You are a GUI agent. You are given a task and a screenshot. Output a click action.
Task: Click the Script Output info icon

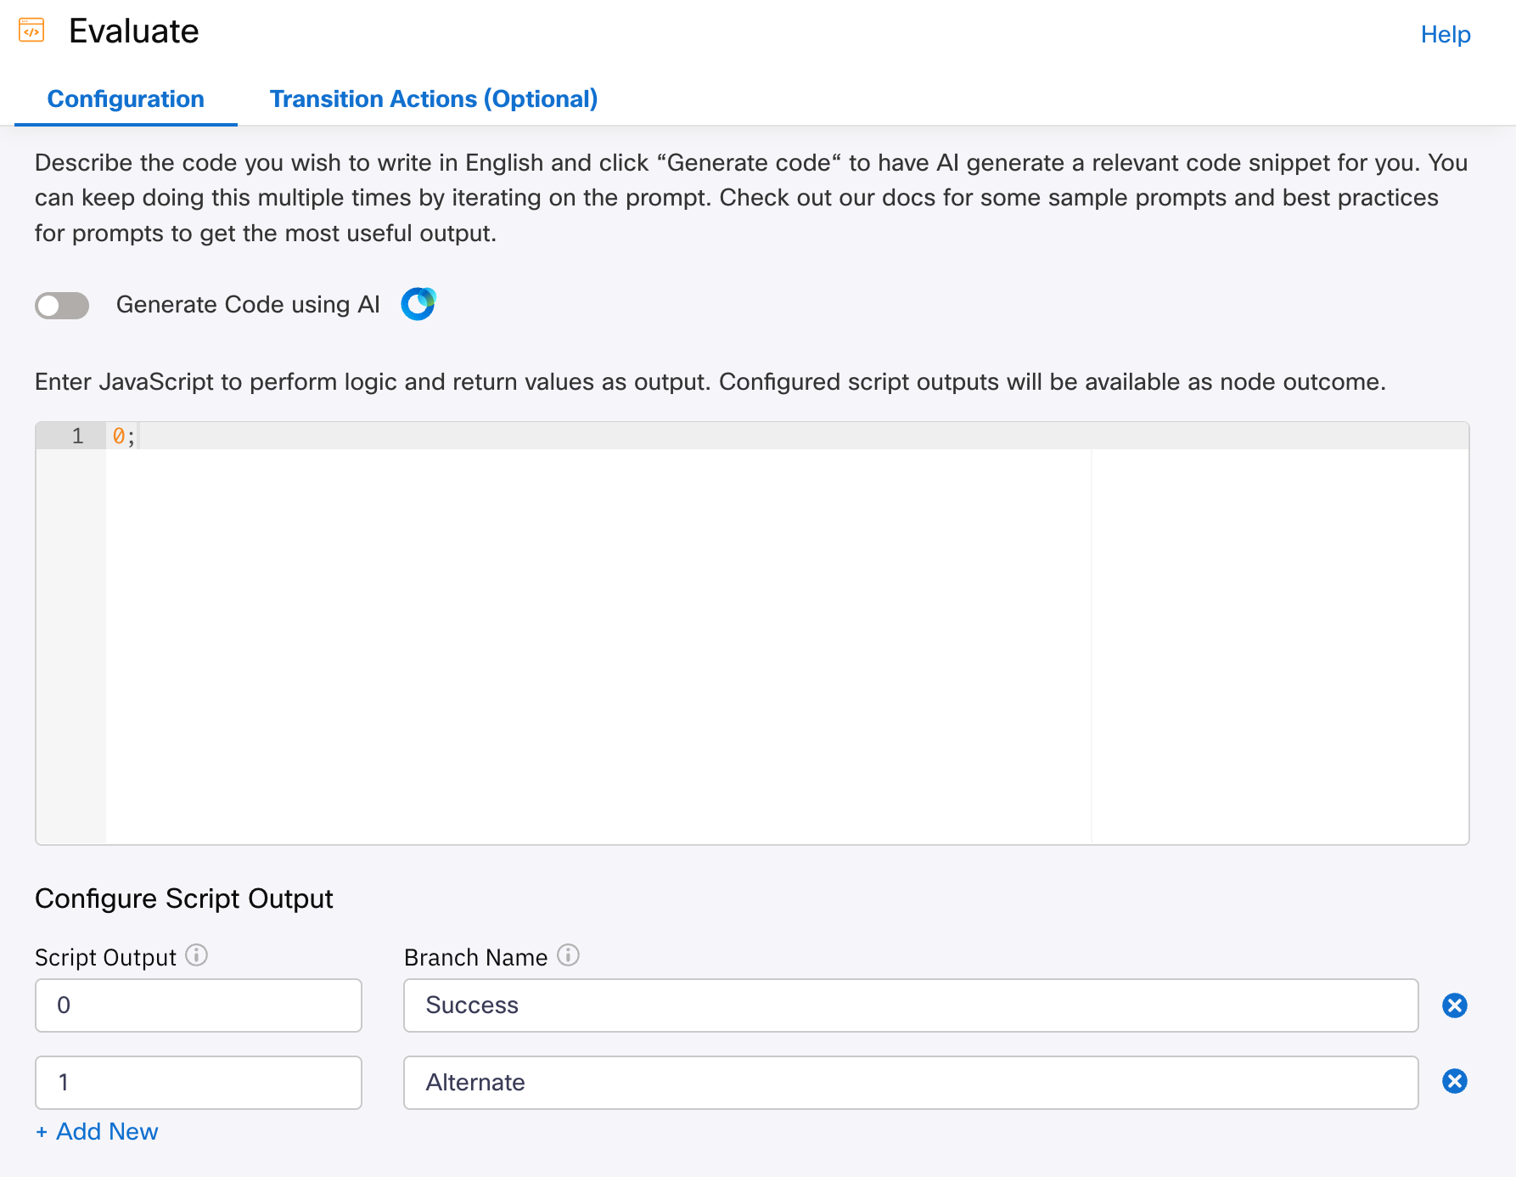click(x=197, y=955)
